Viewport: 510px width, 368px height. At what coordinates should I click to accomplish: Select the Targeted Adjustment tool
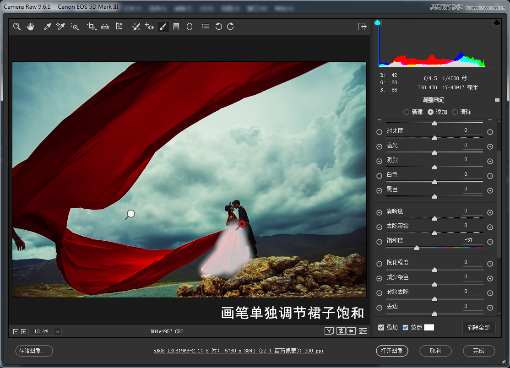(74, 27)
